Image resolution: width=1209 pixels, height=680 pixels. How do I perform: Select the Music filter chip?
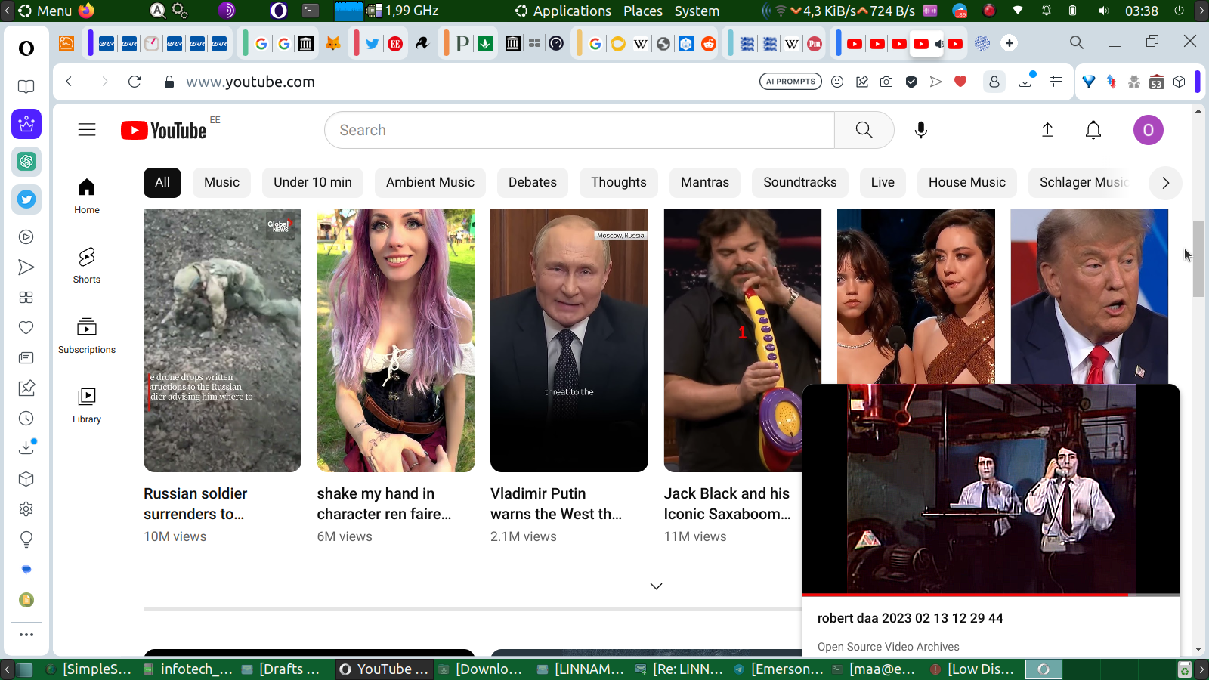click(221, 183)
